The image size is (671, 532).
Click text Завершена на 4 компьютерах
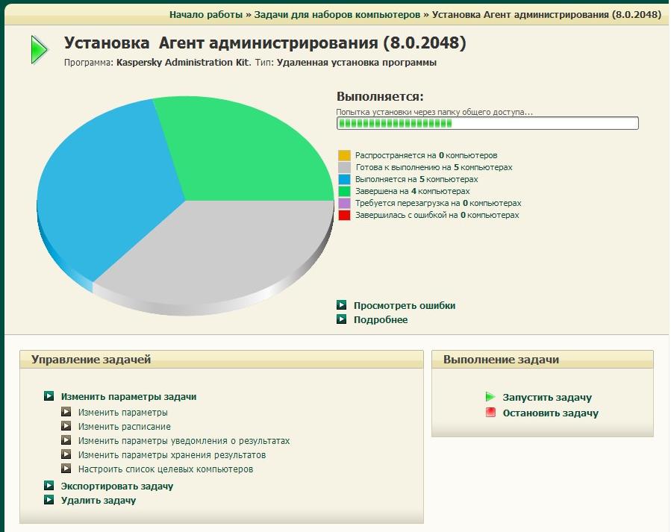[413, 191]
